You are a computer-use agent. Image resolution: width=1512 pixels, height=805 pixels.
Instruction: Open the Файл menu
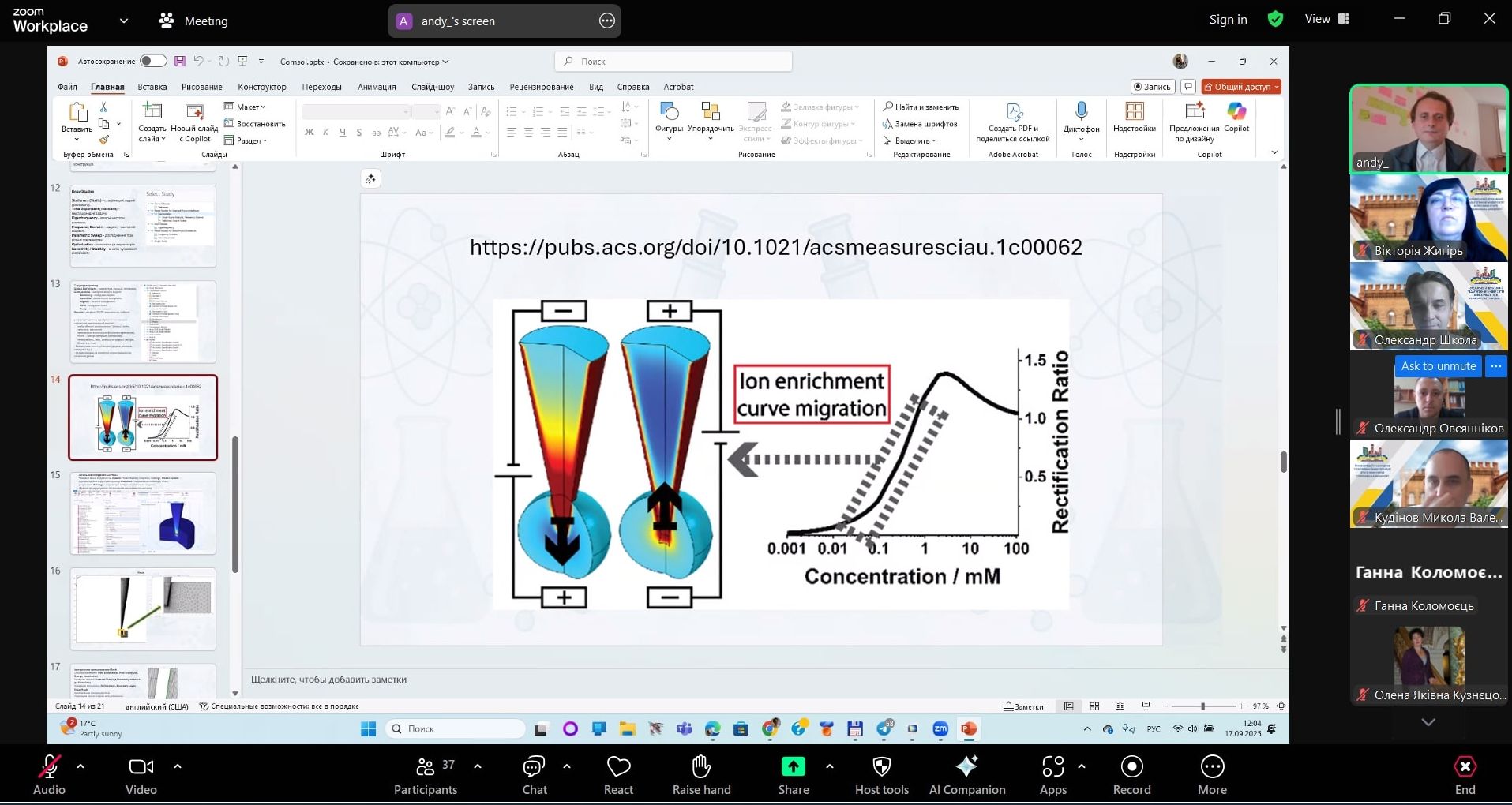[67, 87]
